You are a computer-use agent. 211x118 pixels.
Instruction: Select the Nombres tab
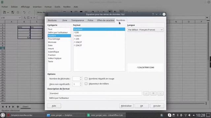121,20
